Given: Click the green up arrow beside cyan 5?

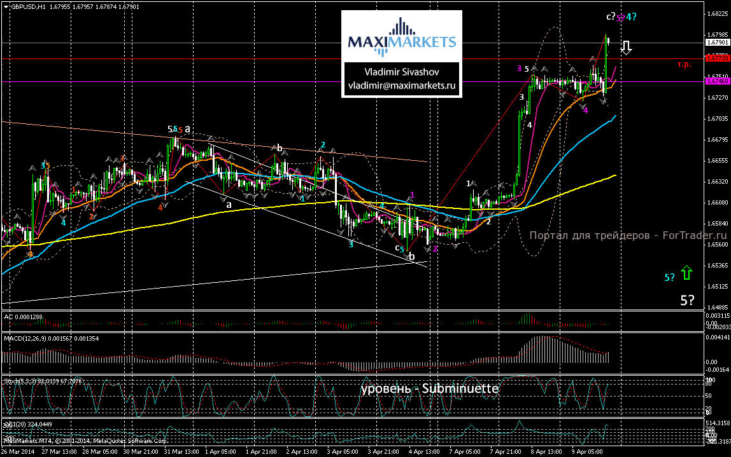Looking at the screenshot, I should (x=686, y=274).
